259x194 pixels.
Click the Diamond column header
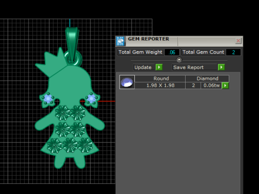pyautogui.click(x=207, y=79)
